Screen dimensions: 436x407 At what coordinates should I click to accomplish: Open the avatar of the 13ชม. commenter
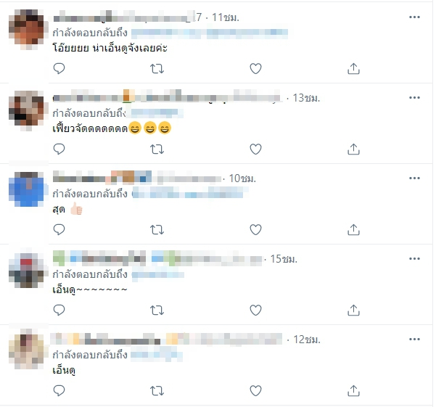click(x=26, y=109)
